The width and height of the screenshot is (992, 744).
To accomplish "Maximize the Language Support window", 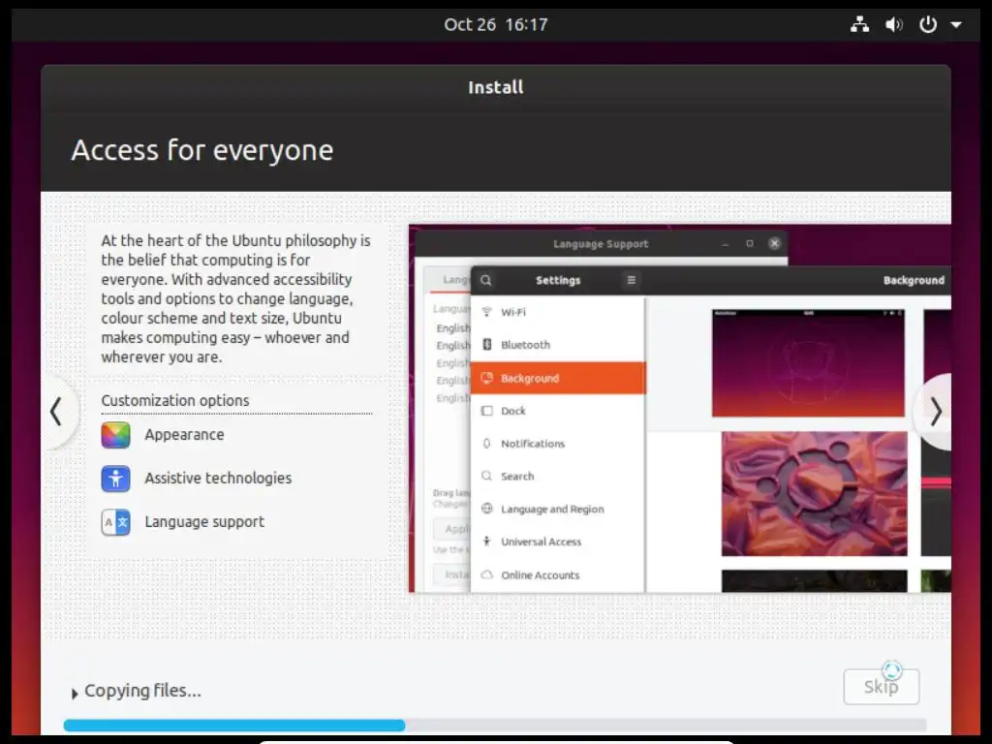I will (x=750, y=243).
